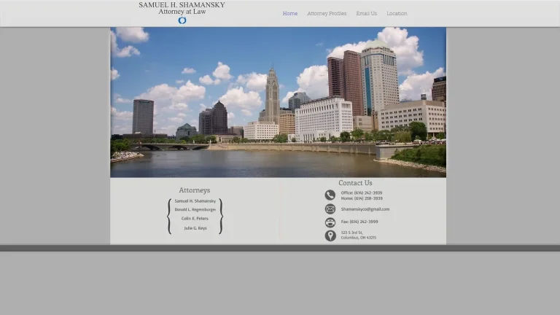This screenshot has width=560, height=315.
Task: Click the Columbus skyline banner image
Action: tap(279, 102)
